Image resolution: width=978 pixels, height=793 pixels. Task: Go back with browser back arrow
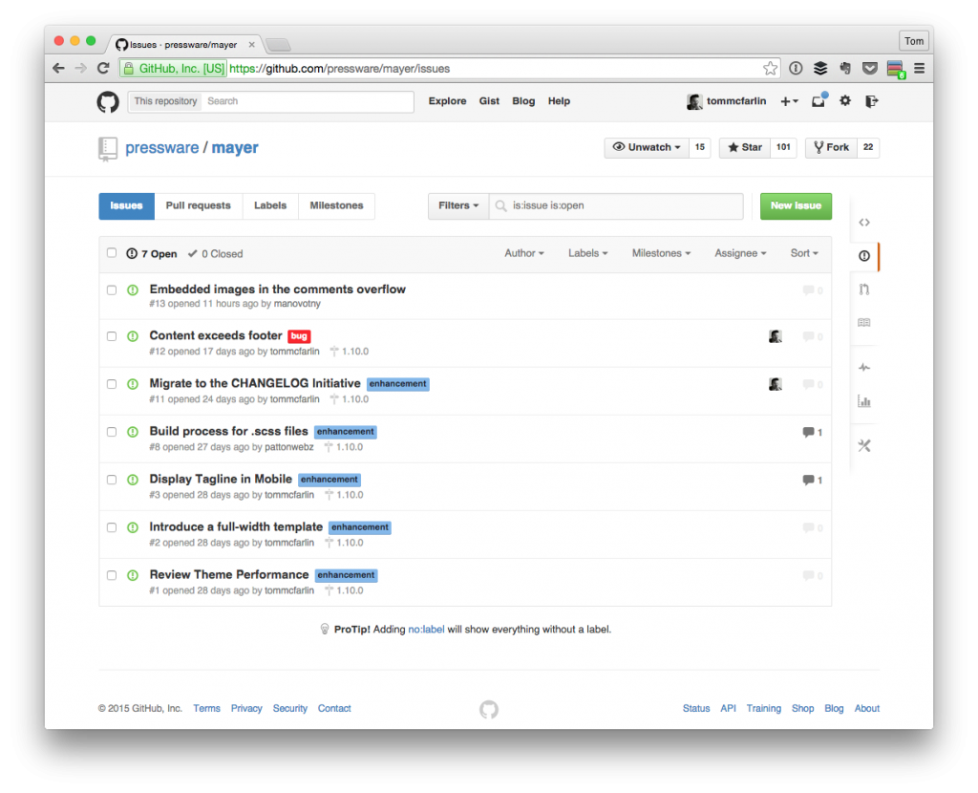(x=58, y=68)
